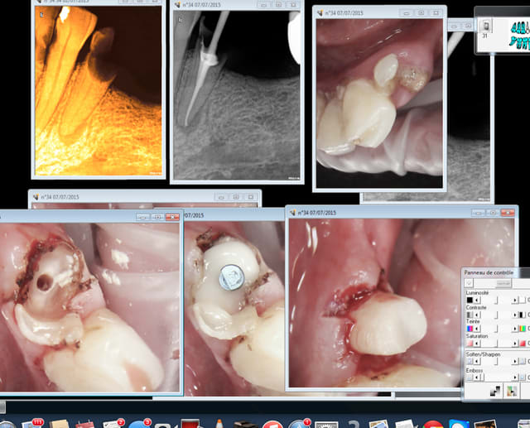Click the Soften/Sharpen blur icon
This screenshot has width=530, height=428.
pos(470,361)
